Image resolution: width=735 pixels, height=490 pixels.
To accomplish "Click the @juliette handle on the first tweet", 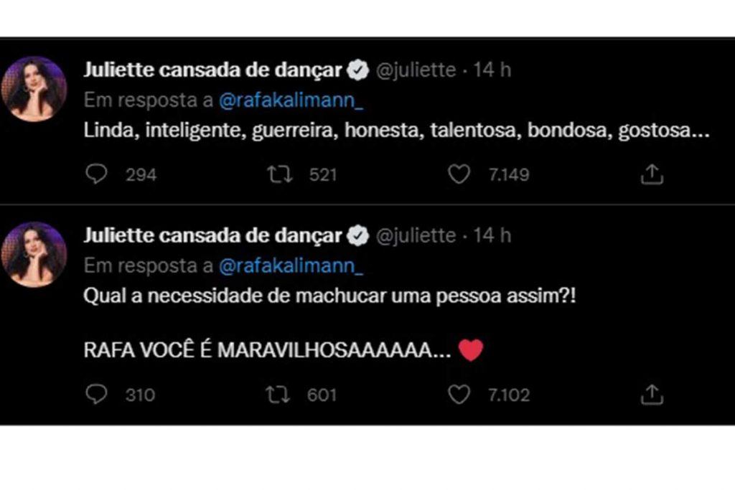I will [x=414, y=70].
